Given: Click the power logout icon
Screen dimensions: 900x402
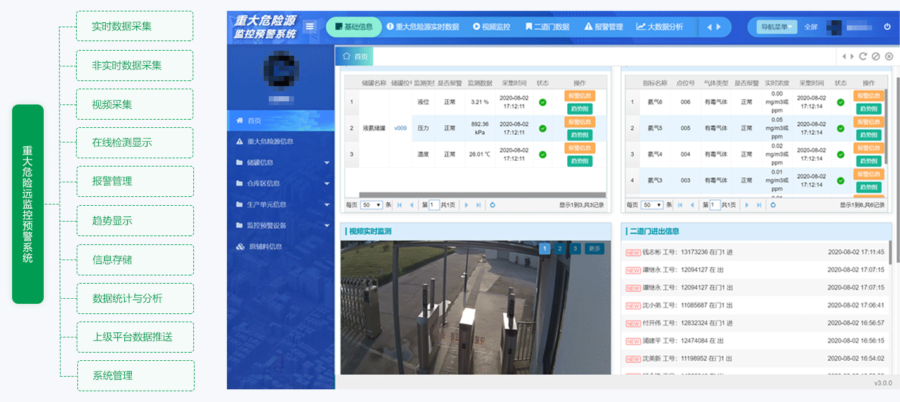Looking at the screenshot, I should [x=887, y=27].
